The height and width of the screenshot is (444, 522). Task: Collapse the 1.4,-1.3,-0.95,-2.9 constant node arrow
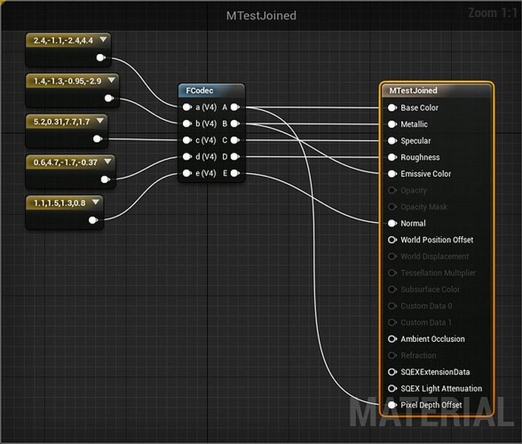point(112,80)
